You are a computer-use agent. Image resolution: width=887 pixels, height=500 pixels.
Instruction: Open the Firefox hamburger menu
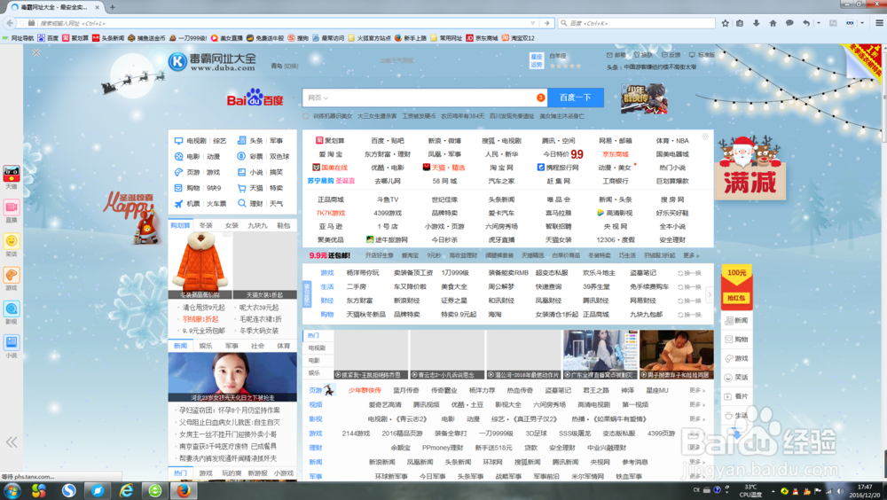click(x=879, y=23)
